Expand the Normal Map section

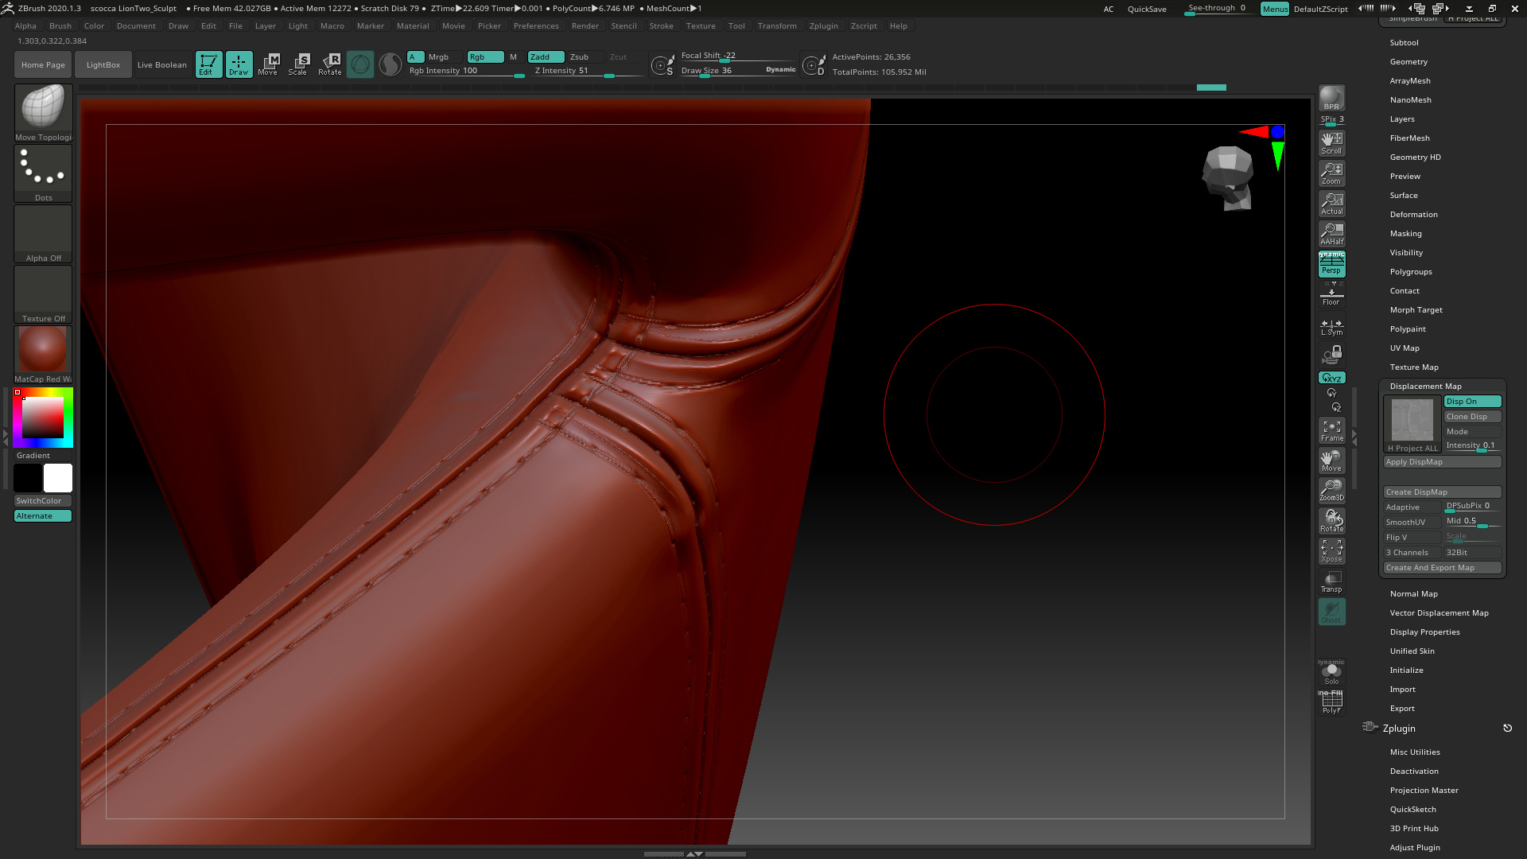click(x=1413, y=594)
